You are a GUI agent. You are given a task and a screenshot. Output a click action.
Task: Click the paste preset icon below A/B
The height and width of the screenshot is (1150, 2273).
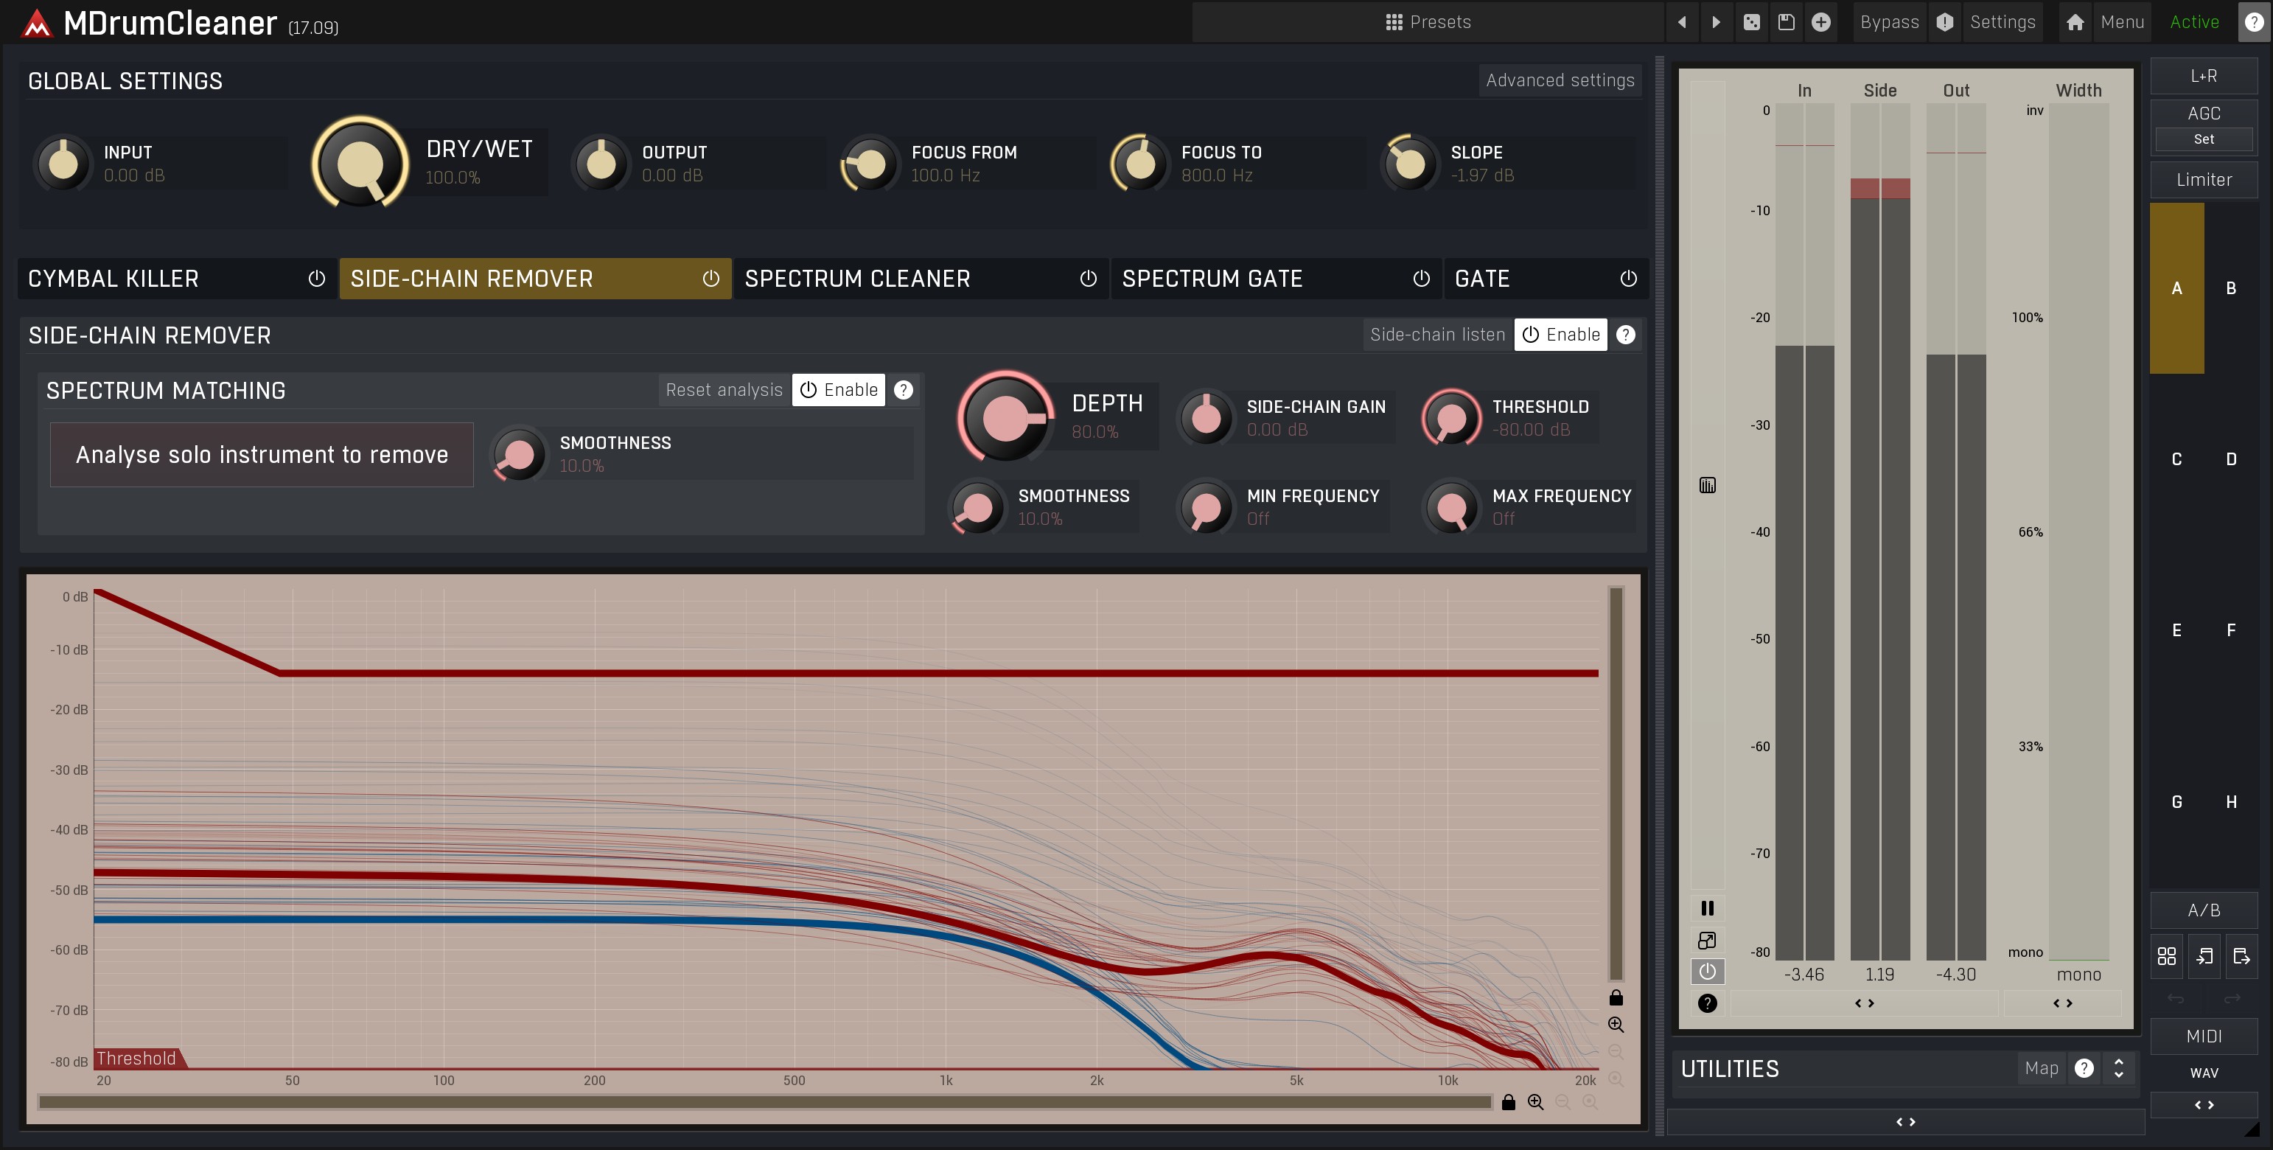click(x=2241, y=956)
